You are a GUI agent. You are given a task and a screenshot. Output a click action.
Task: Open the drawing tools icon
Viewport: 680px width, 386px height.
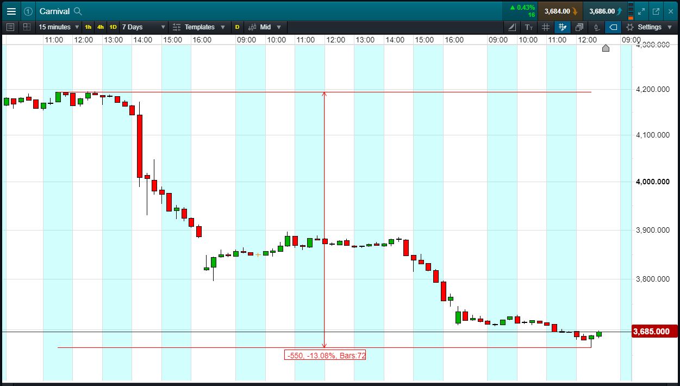point(512,27)
